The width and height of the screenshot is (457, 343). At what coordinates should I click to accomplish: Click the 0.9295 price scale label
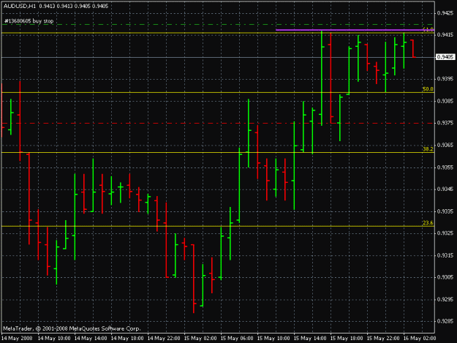[445, 299]
